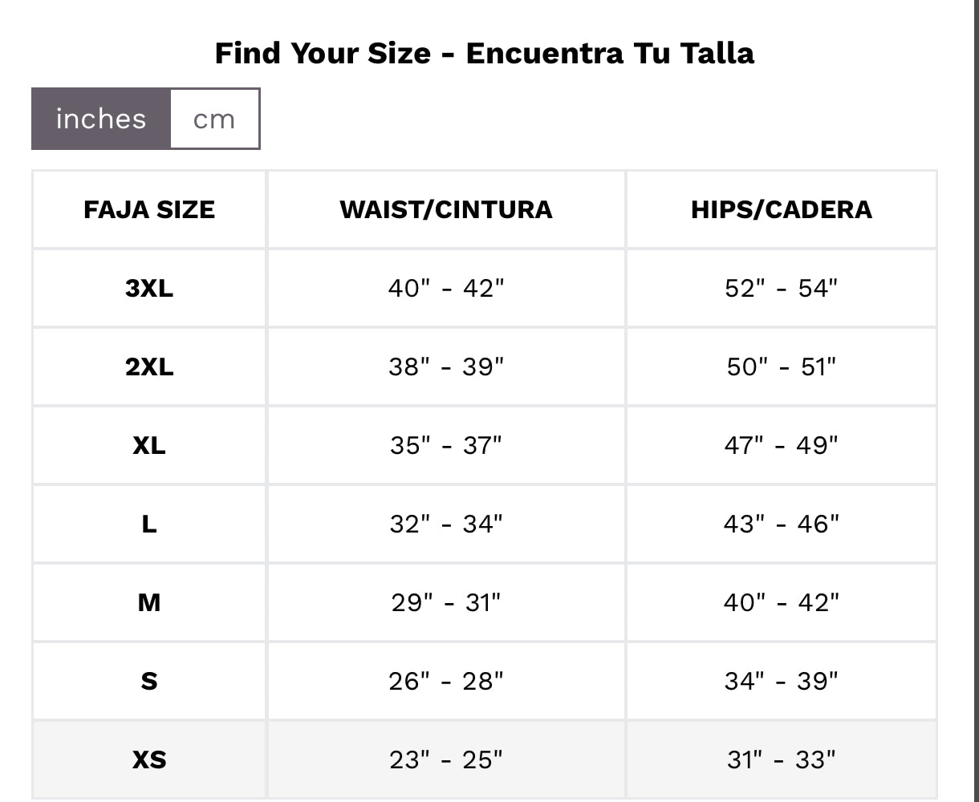Select the S size row label
979x802 pixels.
[x=149, y=681]
